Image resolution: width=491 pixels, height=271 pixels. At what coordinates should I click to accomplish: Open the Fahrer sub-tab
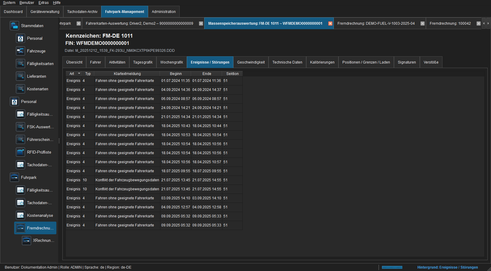click(96, 62)
